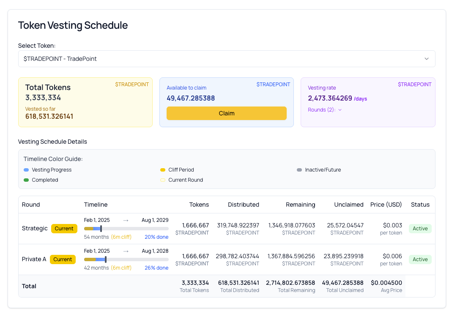Click the $TRADEPOINT label on Available to claim
Image resolution: width=452 pixels, height=314 pixels.
coord(273,85)
